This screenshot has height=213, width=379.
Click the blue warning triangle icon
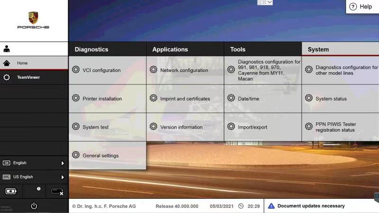pyautogui.click(x=271, y=206)
